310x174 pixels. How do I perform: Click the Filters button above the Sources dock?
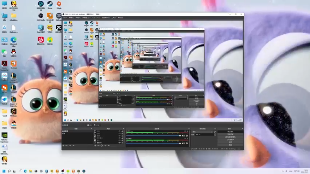pyautogui.click(x=96, y=125)
